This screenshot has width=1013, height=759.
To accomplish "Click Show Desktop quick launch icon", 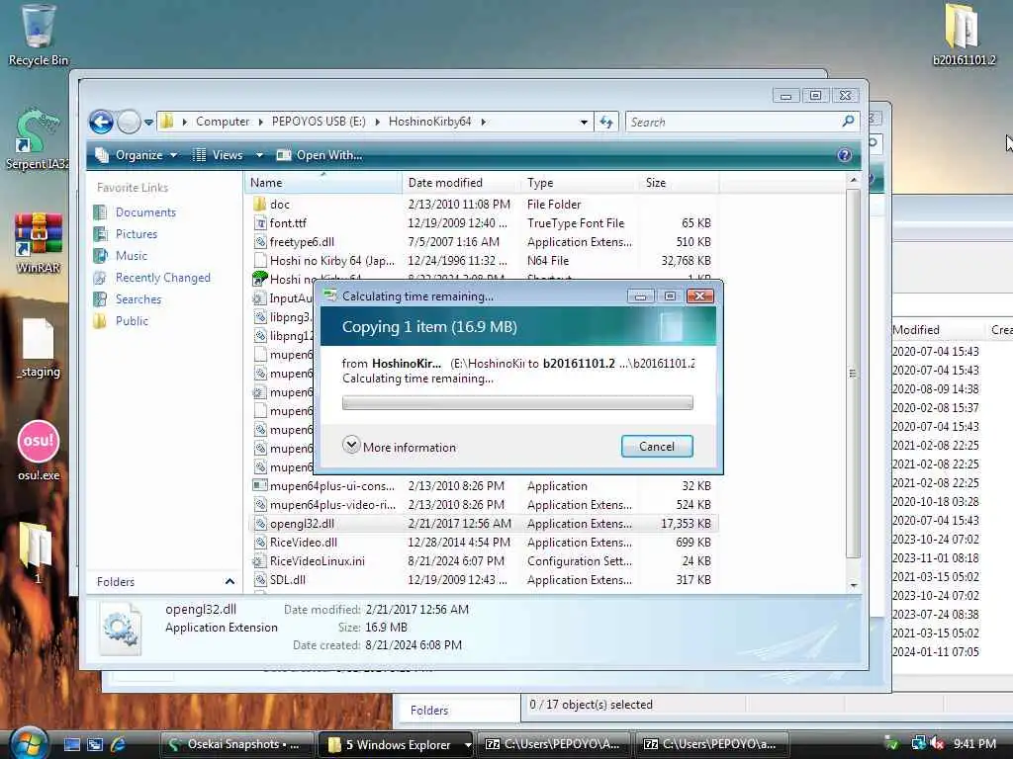I will tap(72, 744).
